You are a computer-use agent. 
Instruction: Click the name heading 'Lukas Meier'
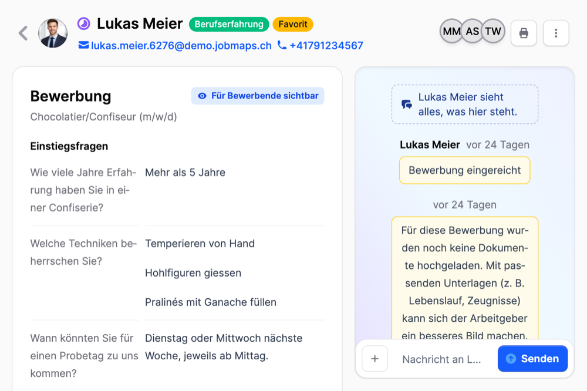140,23
